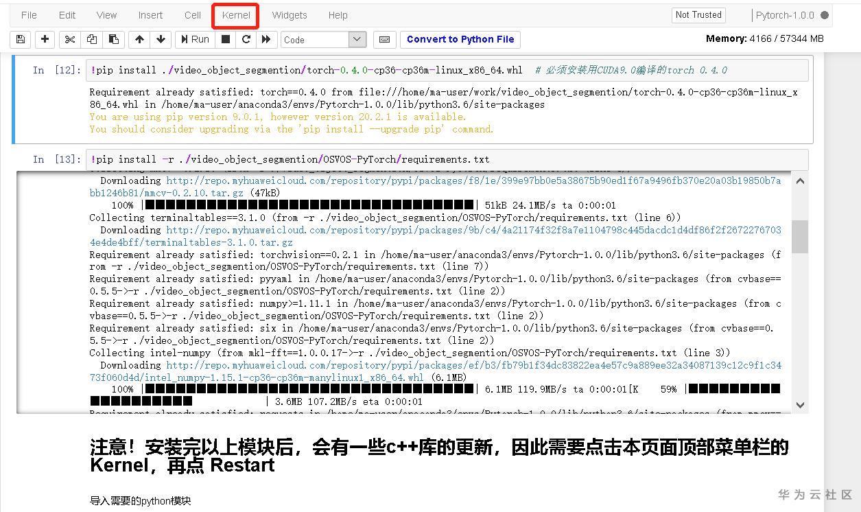Copy selected cells icon

pos(91,39)
